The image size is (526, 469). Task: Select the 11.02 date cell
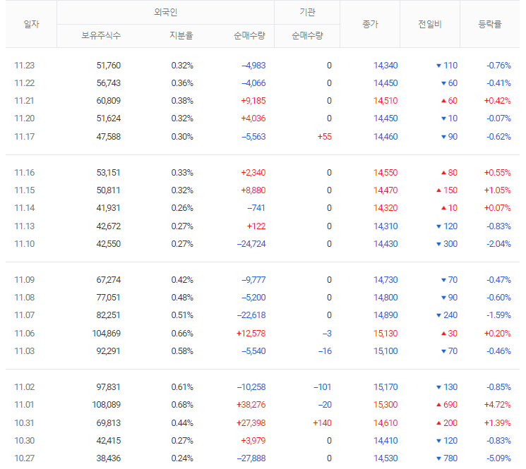pos(25,387)
